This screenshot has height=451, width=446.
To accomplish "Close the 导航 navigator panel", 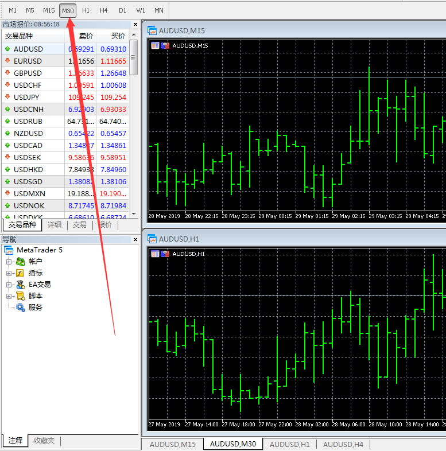I will tap(135, 240).
